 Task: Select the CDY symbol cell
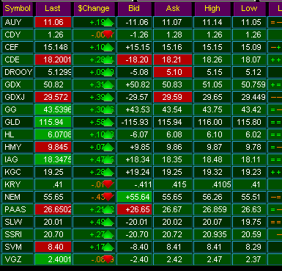(x=18, y=35)
